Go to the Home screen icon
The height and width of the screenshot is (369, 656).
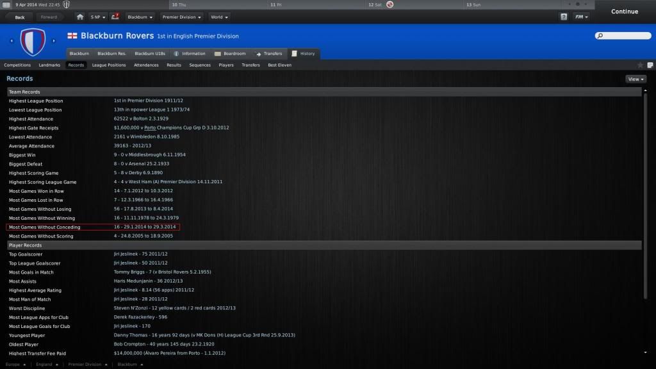[80, 17]
